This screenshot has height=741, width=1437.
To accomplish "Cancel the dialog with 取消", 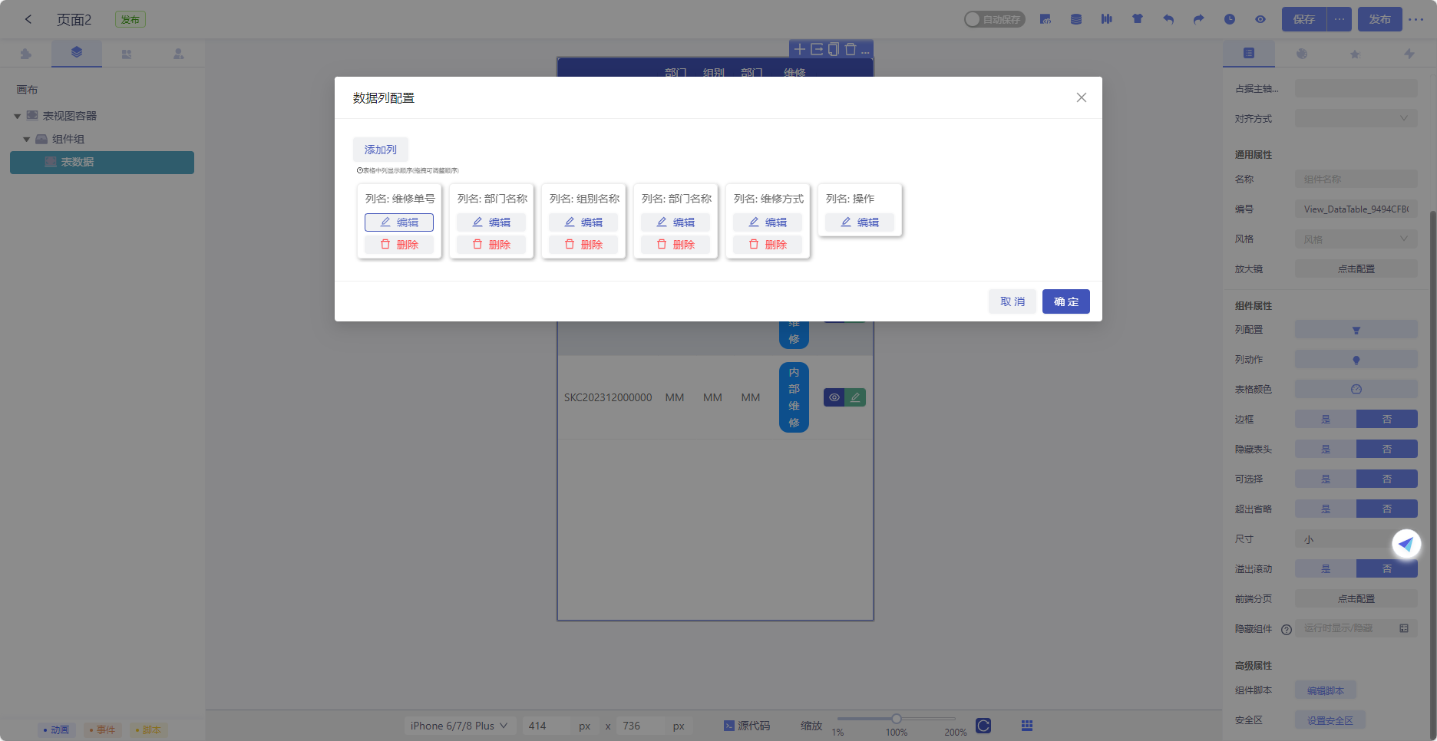I will tap(1013, 301).
